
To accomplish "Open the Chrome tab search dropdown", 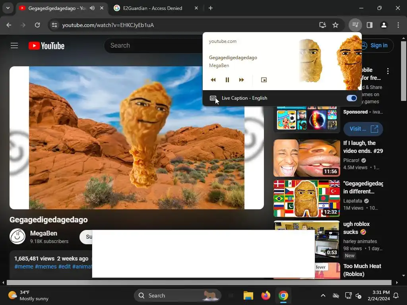I will coord(8,8).
